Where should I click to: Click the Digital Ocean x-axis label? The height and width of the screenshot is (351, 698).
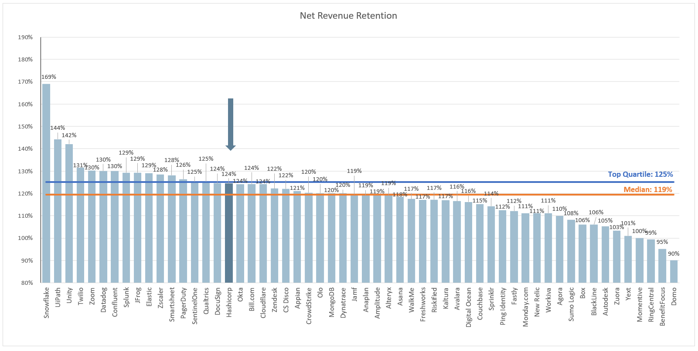468,307
